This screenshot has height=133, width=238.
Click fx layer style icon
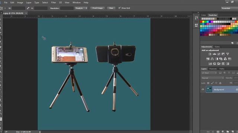click(213, 132)
